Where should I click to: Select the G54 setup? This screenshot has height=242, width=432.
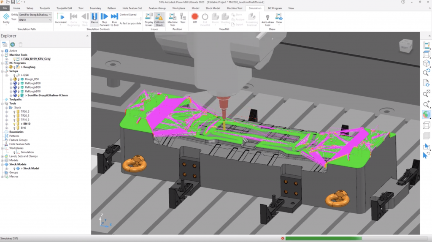coord(26,75)
